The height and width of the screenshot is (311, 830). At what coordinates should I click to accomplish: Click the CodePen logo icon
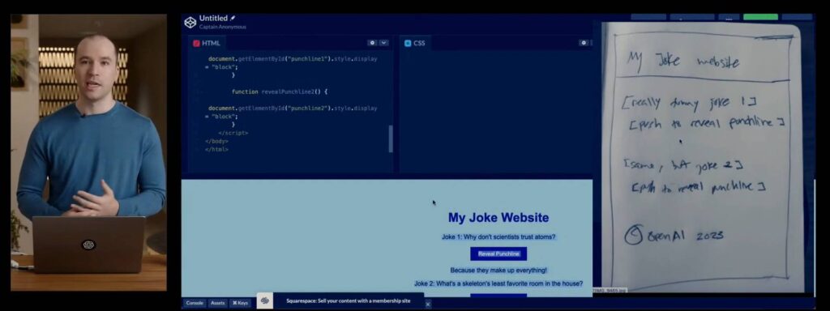190,22
